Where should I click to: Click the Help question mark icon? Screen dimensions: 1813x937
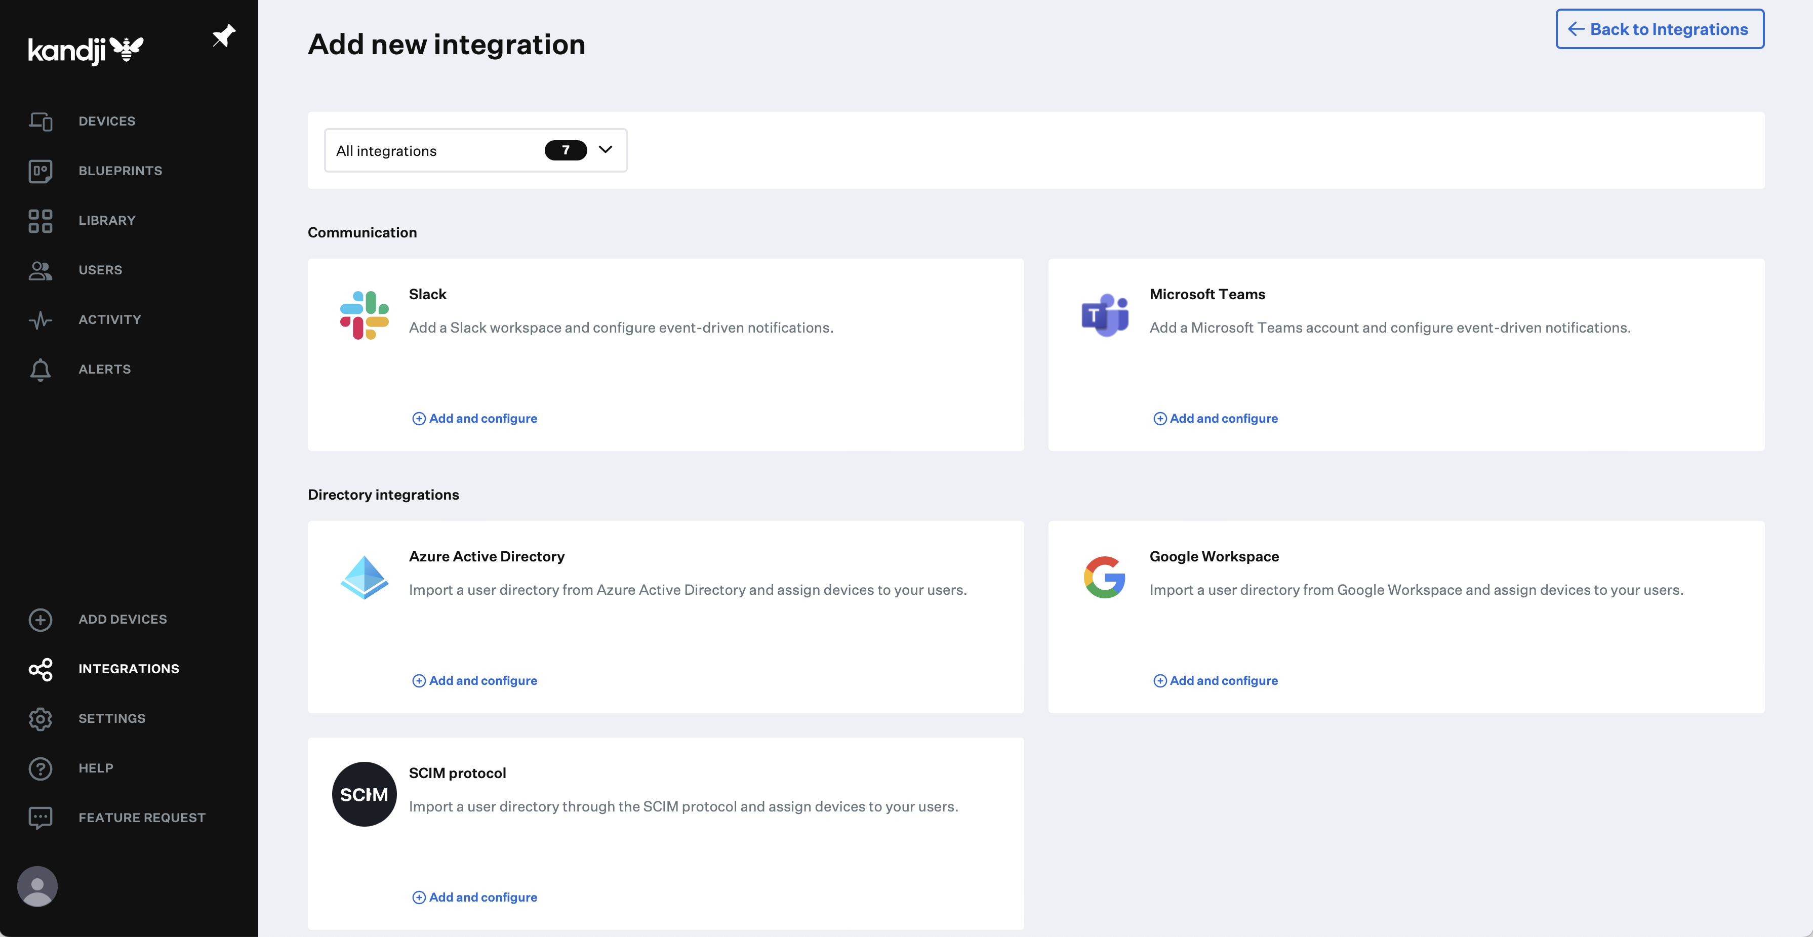pyautogui.click(x=40, y=768)
